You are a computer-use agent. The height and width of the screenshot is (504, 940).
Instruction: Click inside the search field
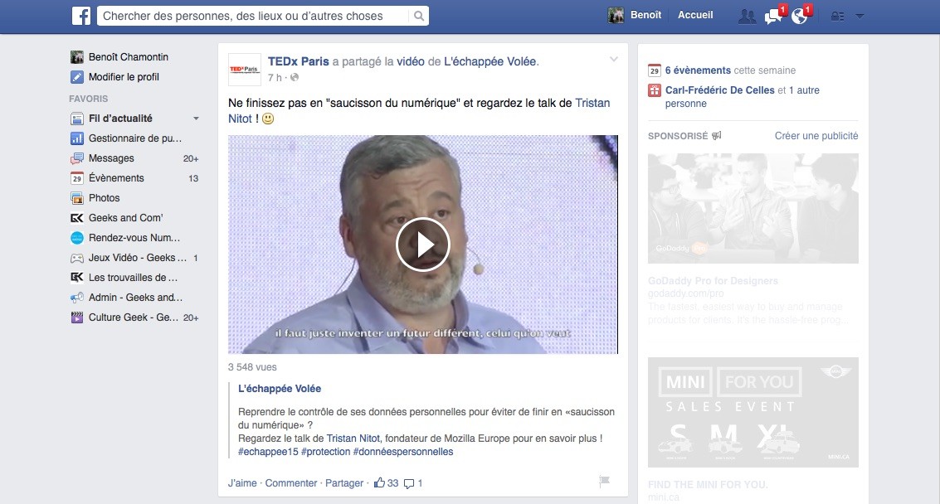249,15
